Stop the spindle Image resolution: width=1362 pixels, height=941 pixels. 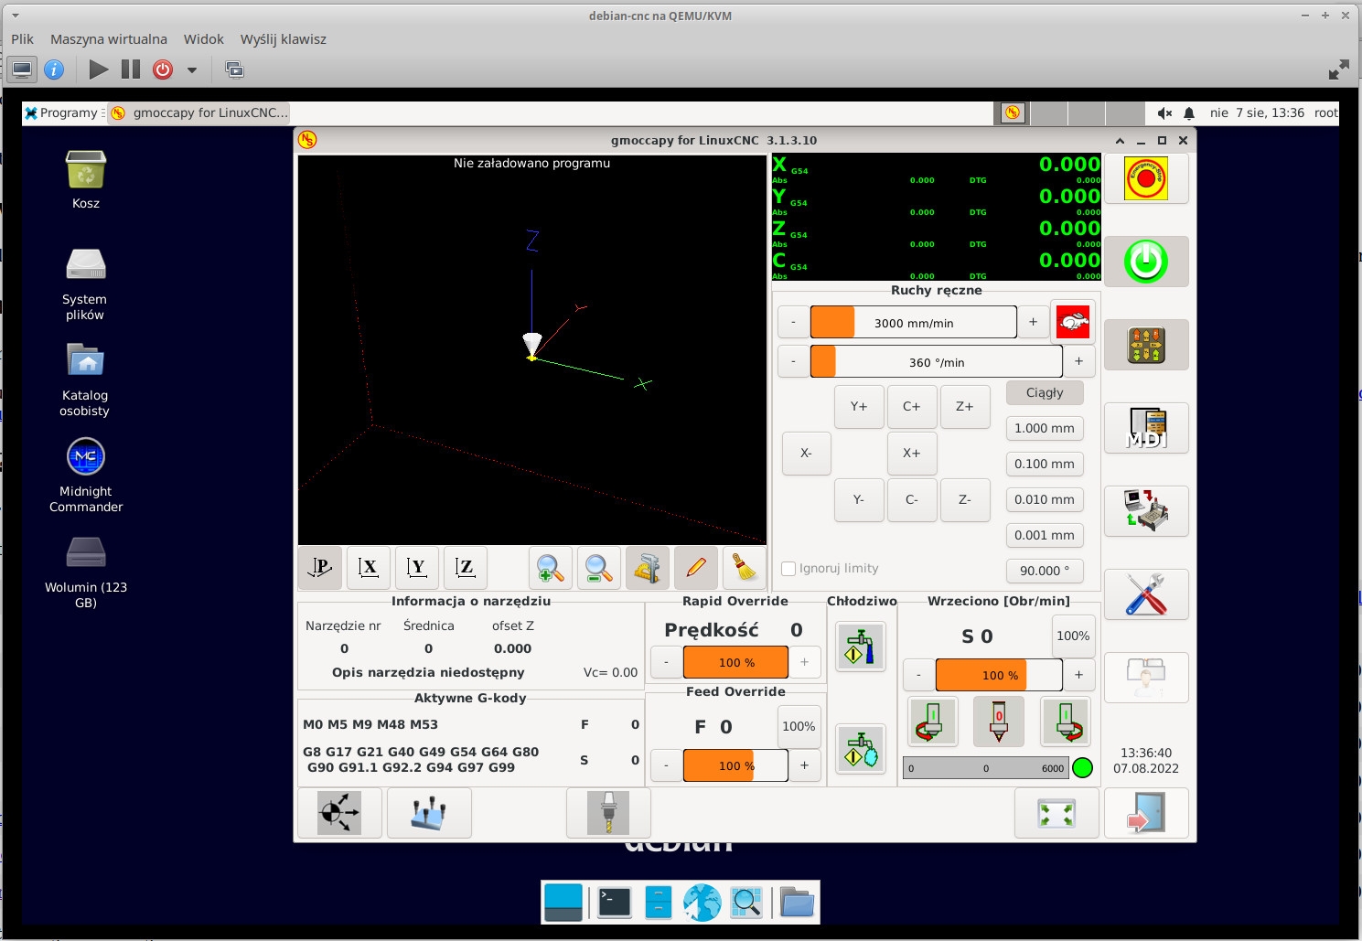point(999,721)
